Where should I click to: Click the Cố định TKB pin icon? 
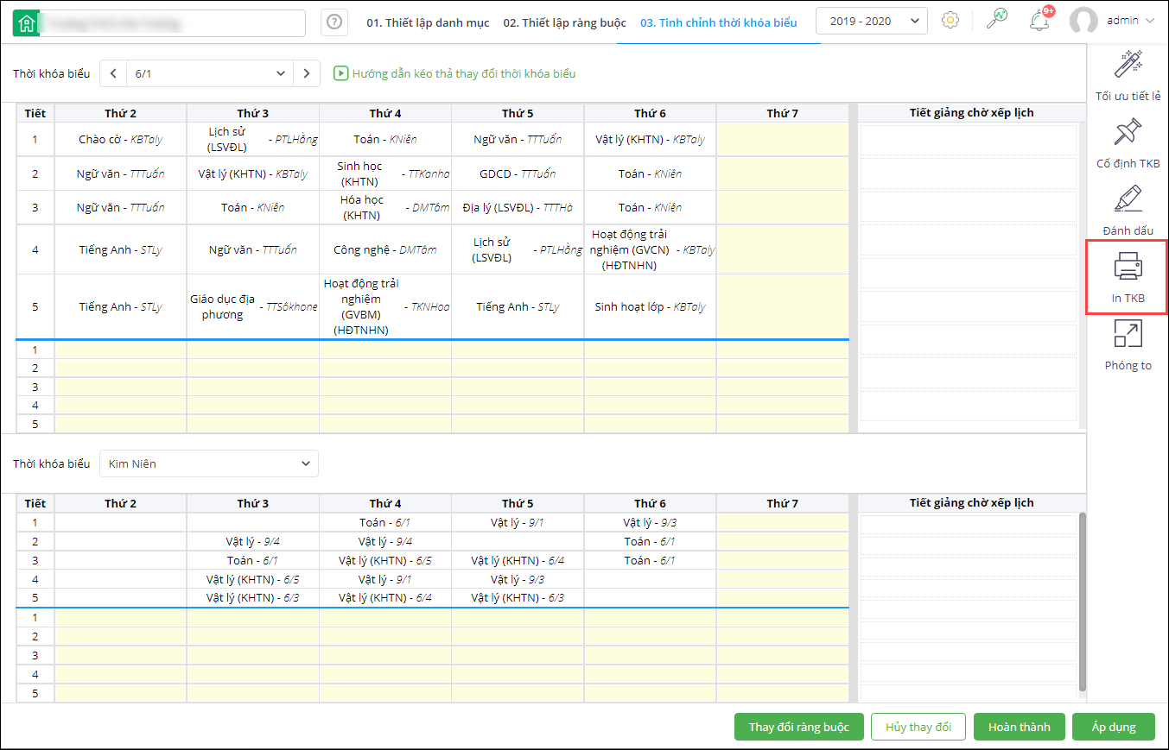point(1128,132)
